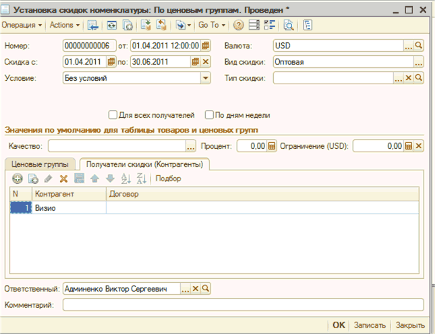Open the Операция dropdown menu

pos(22,25)
